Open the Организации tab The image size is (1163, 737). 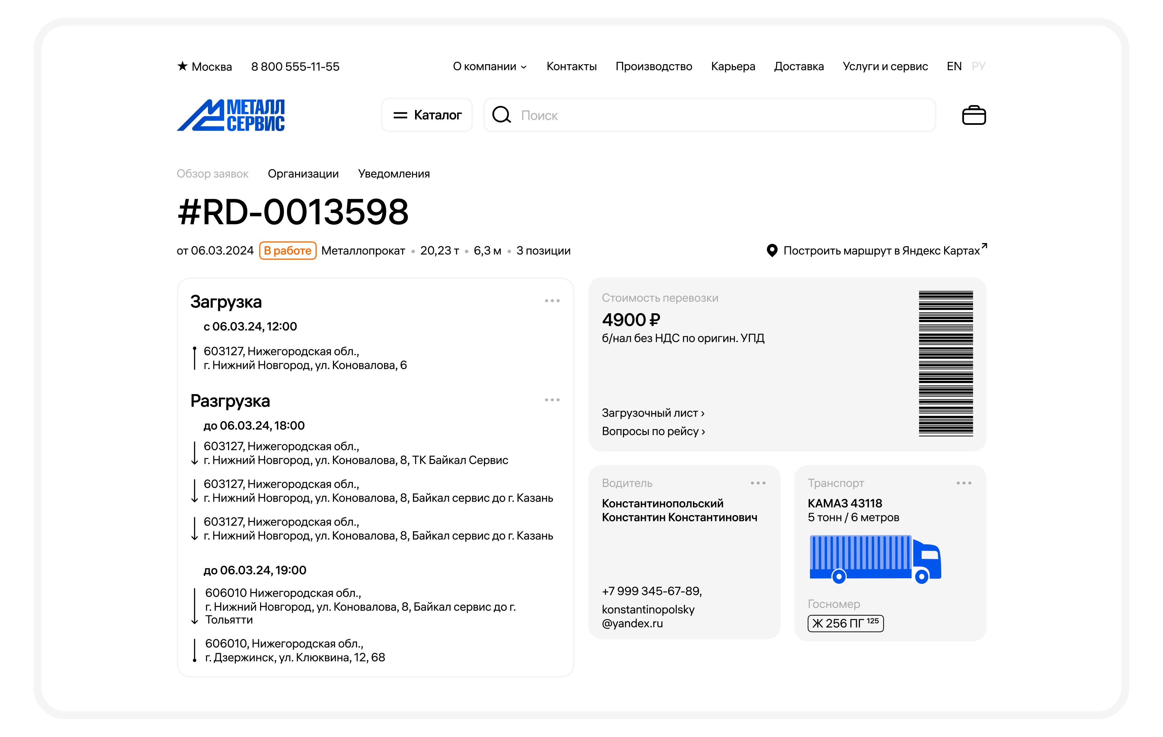(303, 174)
